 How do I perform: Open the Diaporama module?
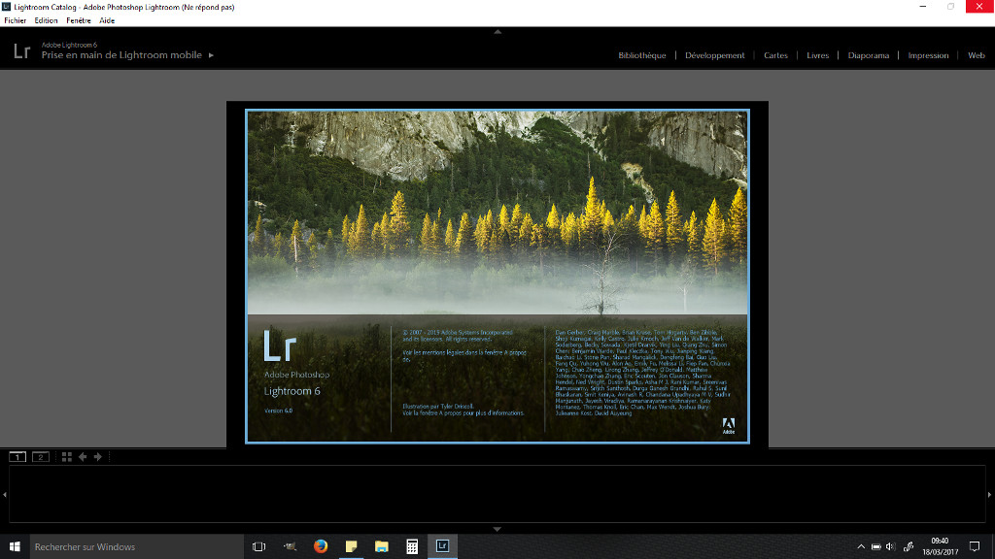[868, 55]
